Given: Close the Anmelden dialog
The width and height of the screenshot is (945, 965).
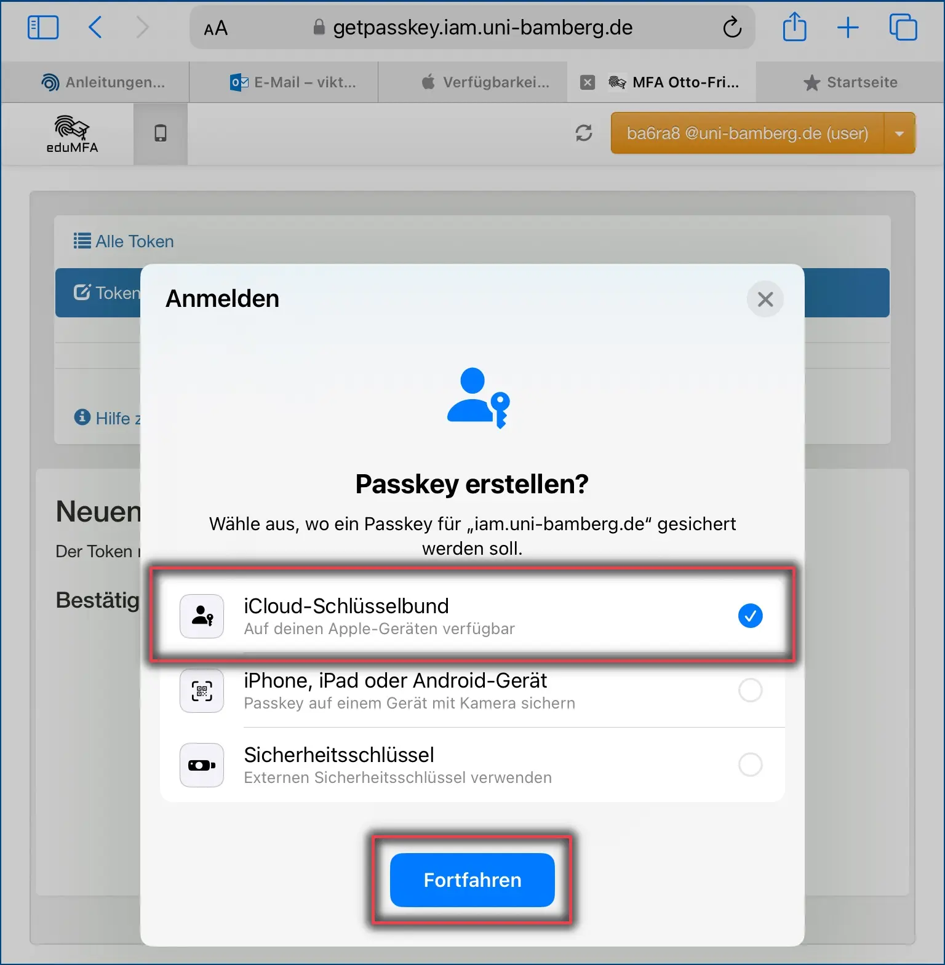Looking at the screenshot, I should (765, 299).
